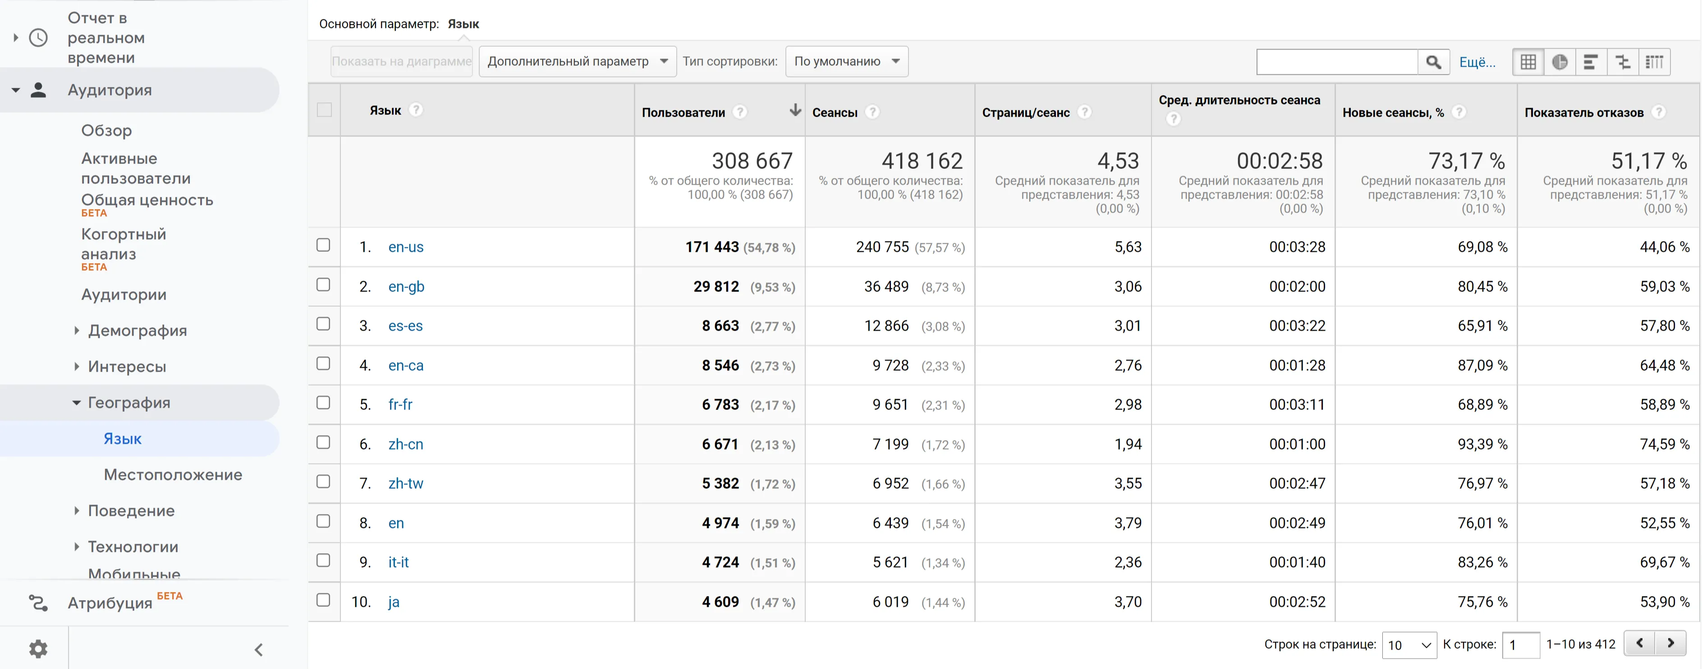Switch to pivot table view icon
The width and height of the screenshot is (1702, 669).
(1654, 62)
